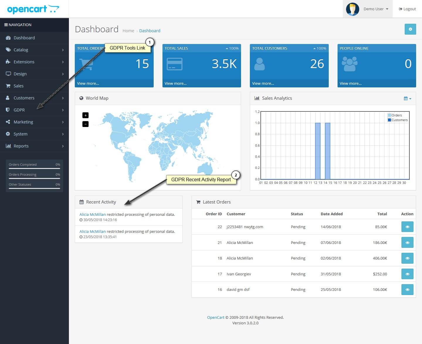
Task: Go to Home breadcrumb
Action: point(128,31)
